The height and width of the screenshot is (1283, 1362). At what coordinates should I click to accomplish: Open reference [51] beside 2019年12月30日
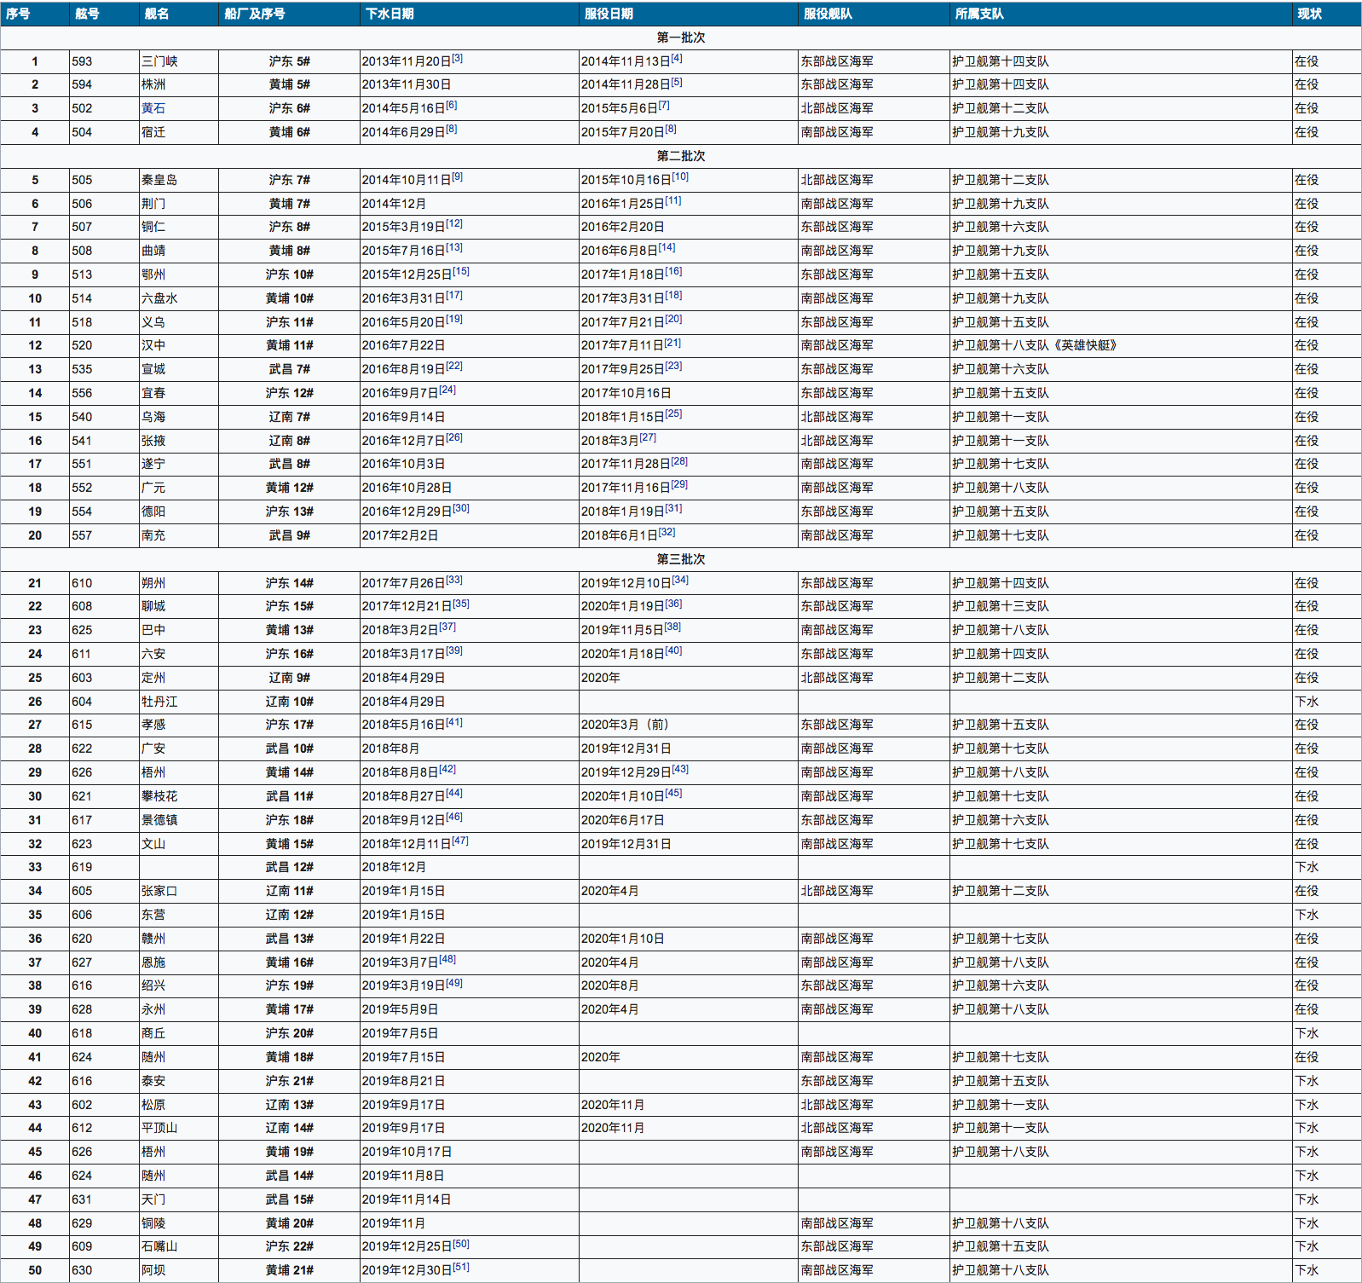pos(460,1268)
